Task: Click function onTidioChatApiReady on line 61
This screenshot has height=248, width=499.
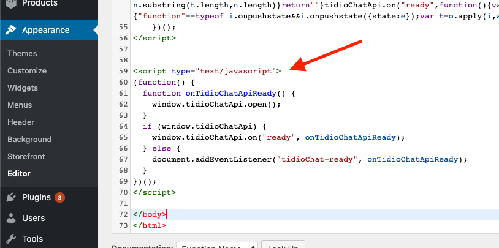Action: 219,93
